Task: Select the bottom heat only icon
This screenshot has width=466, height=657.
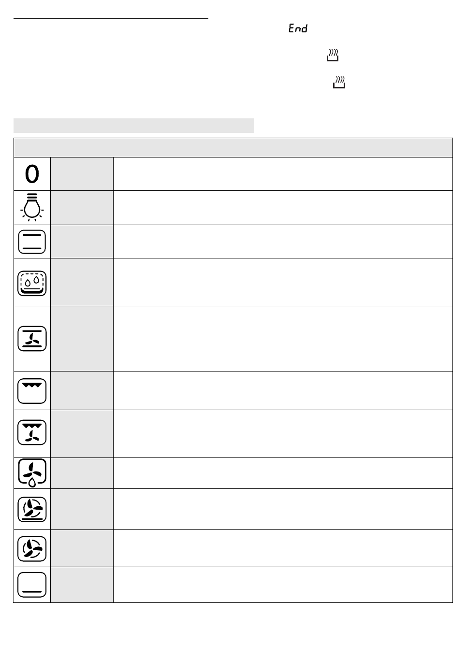Action: point(32,585)
